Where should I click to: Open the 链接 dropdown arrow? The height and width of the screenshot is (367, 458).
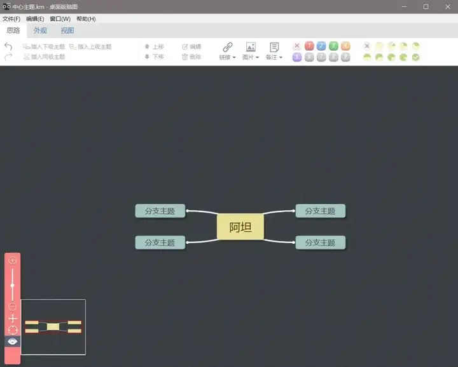coord(234,57)
